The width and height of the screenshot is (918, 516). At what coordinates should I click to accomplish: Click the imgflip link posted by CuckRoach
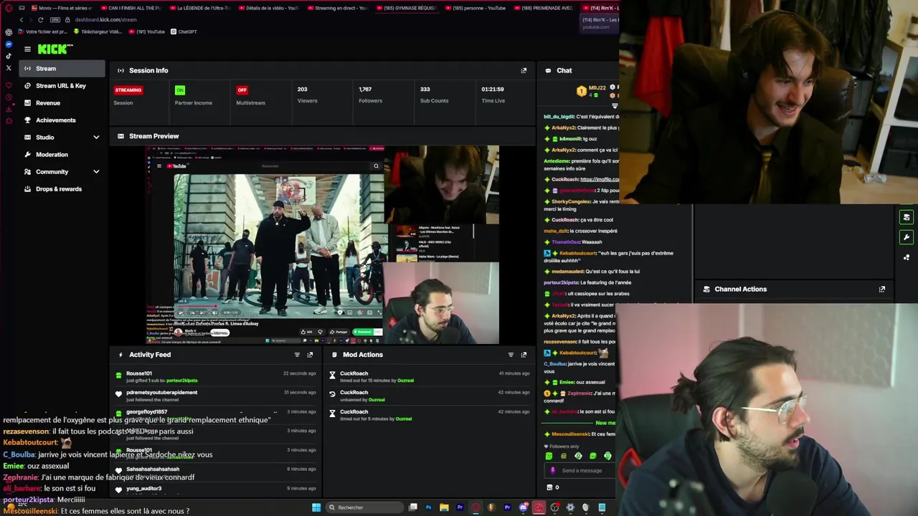[600, 179]
